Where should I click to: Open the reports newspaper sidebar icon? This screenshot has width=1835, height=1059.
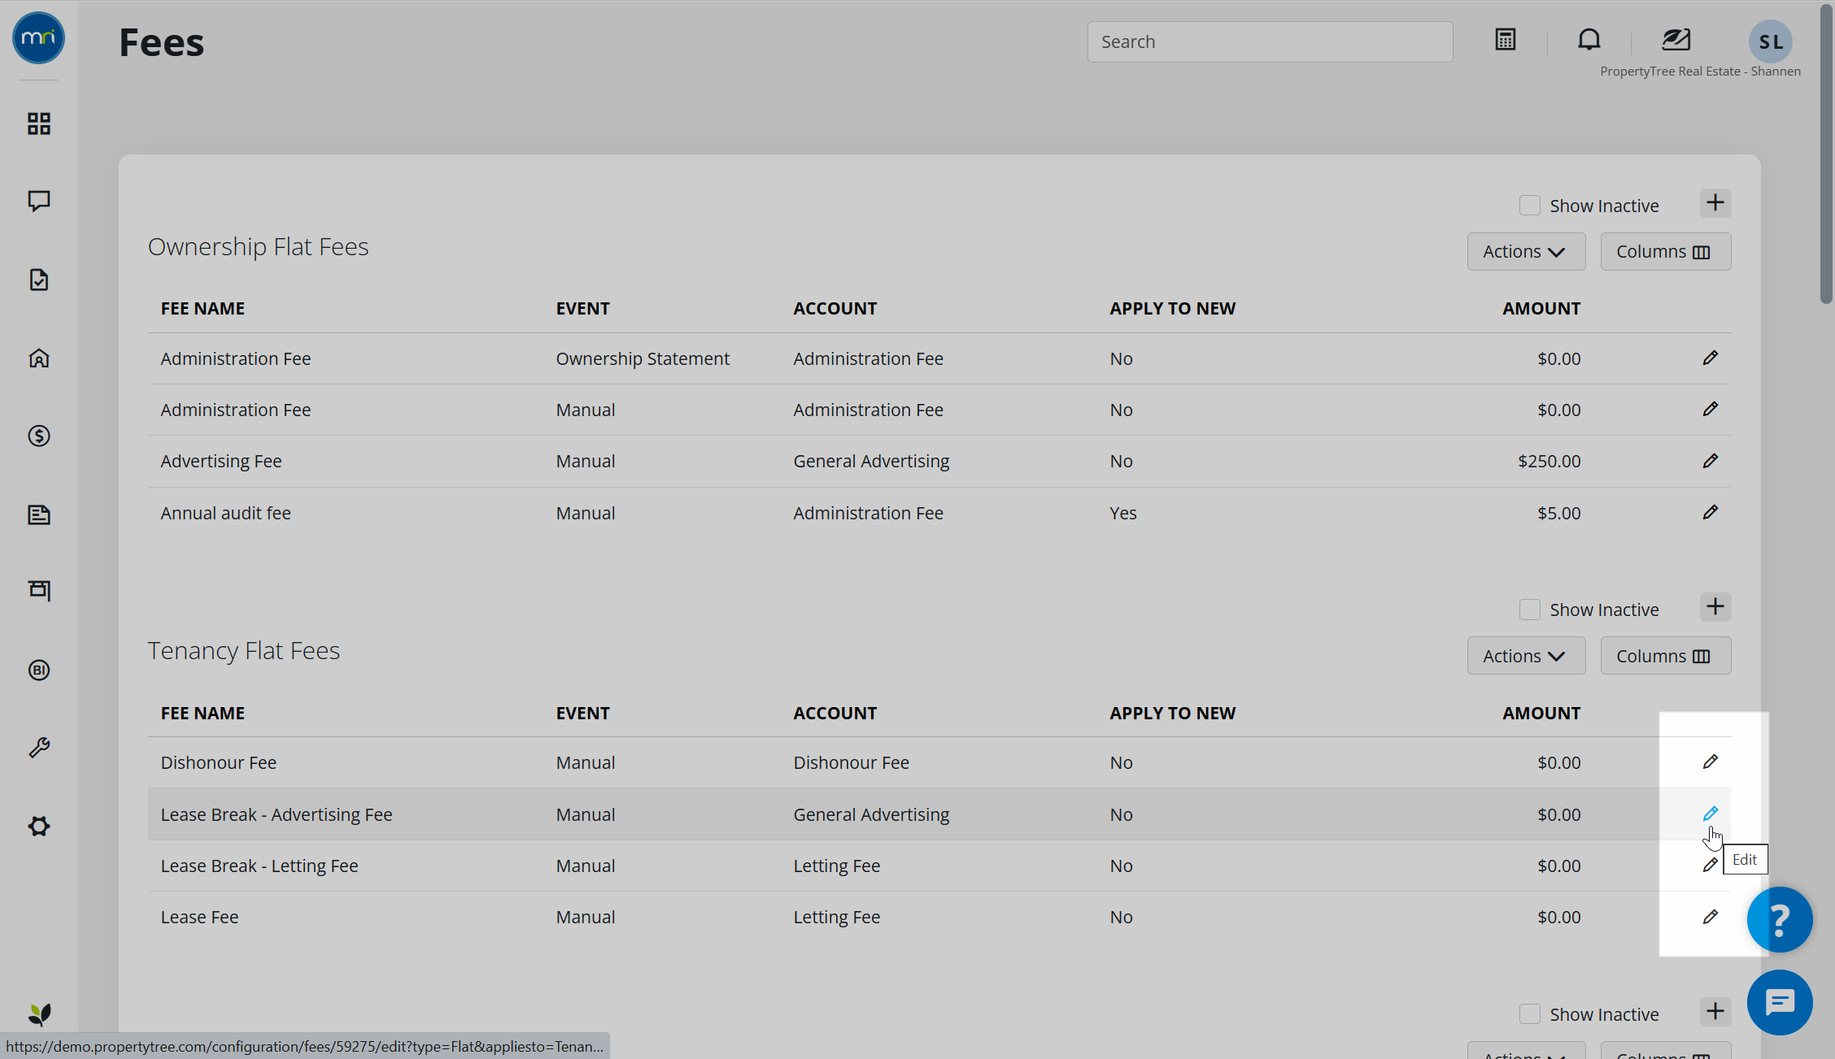tap(38, 514)
